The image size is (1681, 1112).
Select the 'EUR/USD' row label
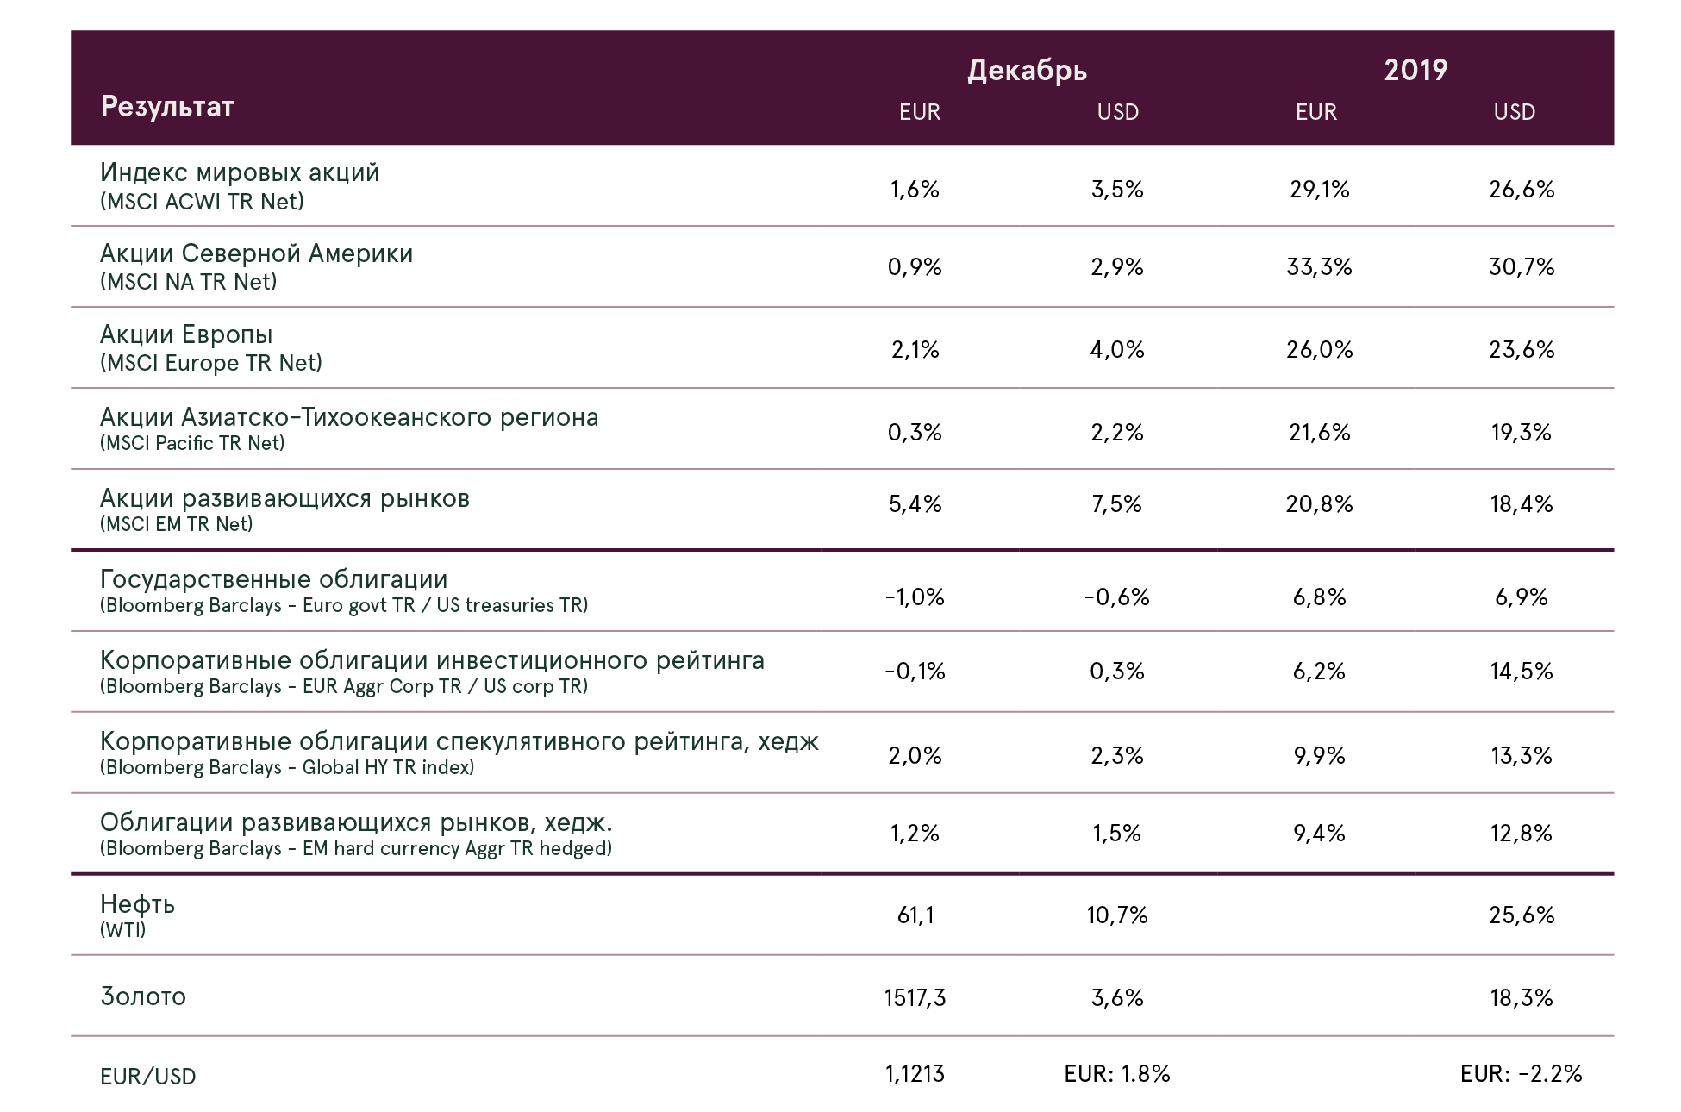pyautogui.click(x=148, y=1077)
